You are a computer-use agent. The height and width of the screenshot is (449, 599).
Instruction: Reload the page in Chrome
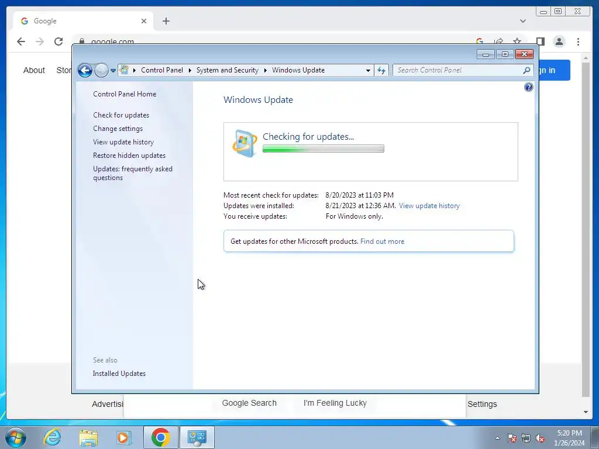pyautogui.click(x=58, y=42)
